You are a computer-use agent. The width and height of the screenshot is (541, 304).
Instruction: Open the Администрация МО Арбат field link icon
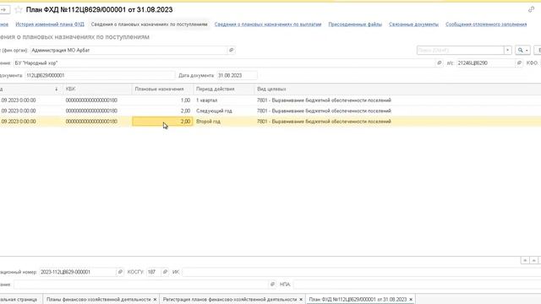click(231, 51)
